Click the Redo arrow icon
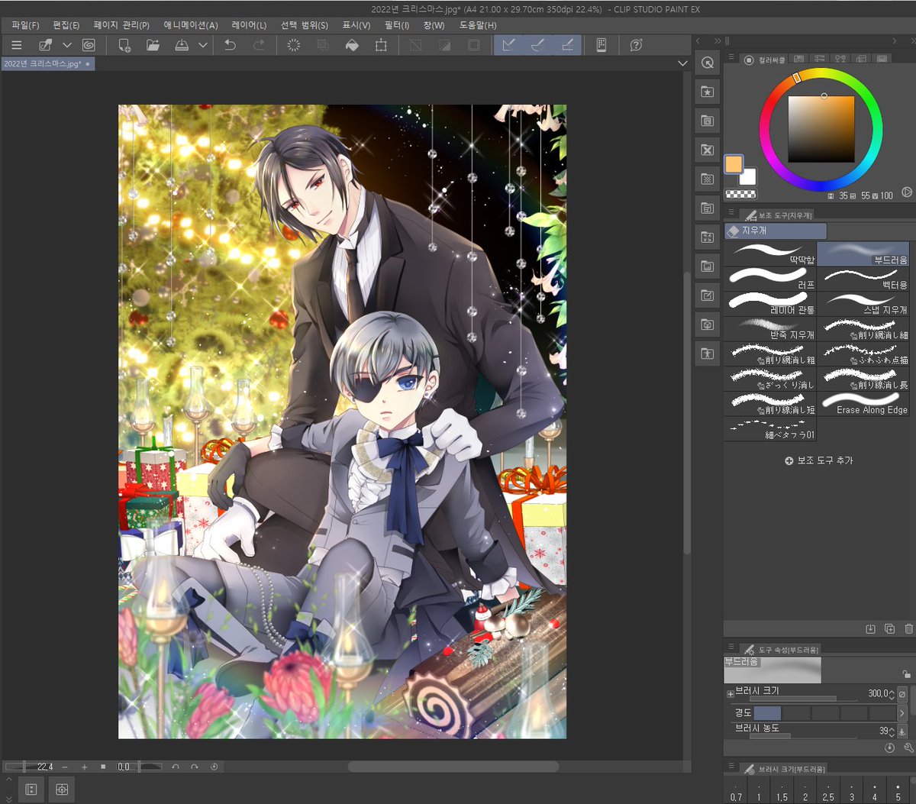This screenshot has width=916, height=804. click(x=260, y=45)
